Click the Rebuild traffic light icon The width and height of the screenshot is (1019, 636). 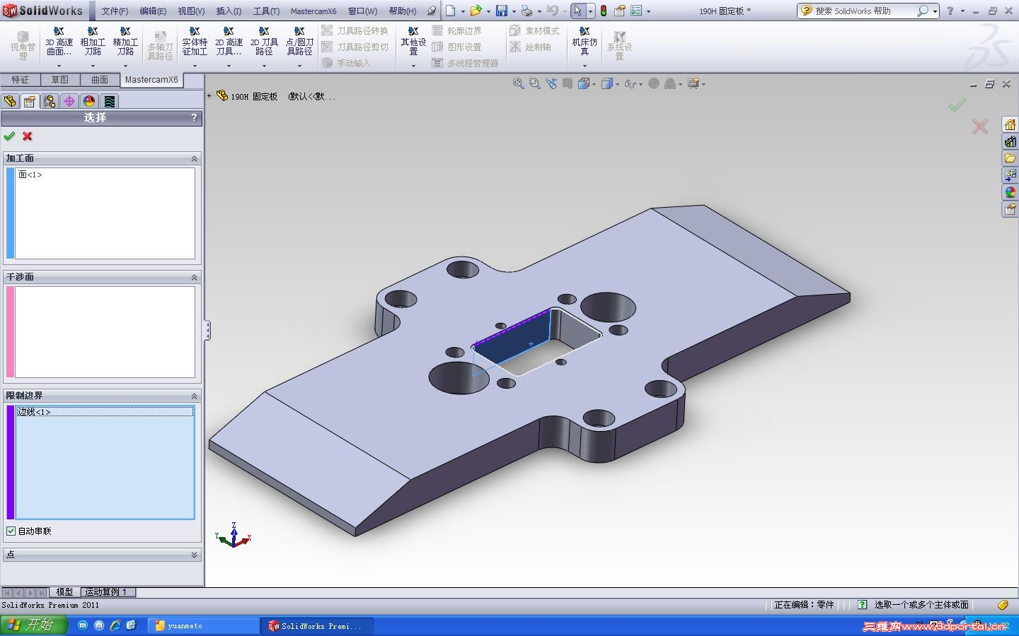pyautogui.click(x=604, y=11)
